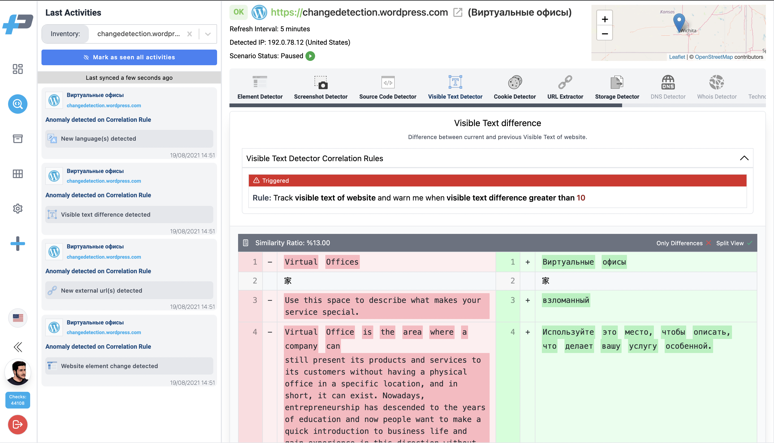Click removed text Virtual Offices in diff

pos(322,262)
